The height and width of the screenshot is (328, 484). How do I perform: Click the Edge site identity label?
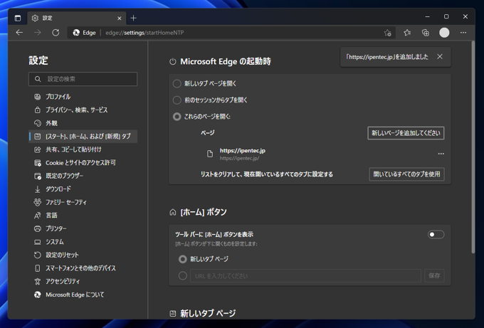point(84,33)
